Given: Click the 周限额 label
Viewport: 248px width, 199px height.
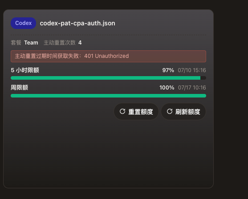Looking at the screenshot, I should (x=20, y=87).
